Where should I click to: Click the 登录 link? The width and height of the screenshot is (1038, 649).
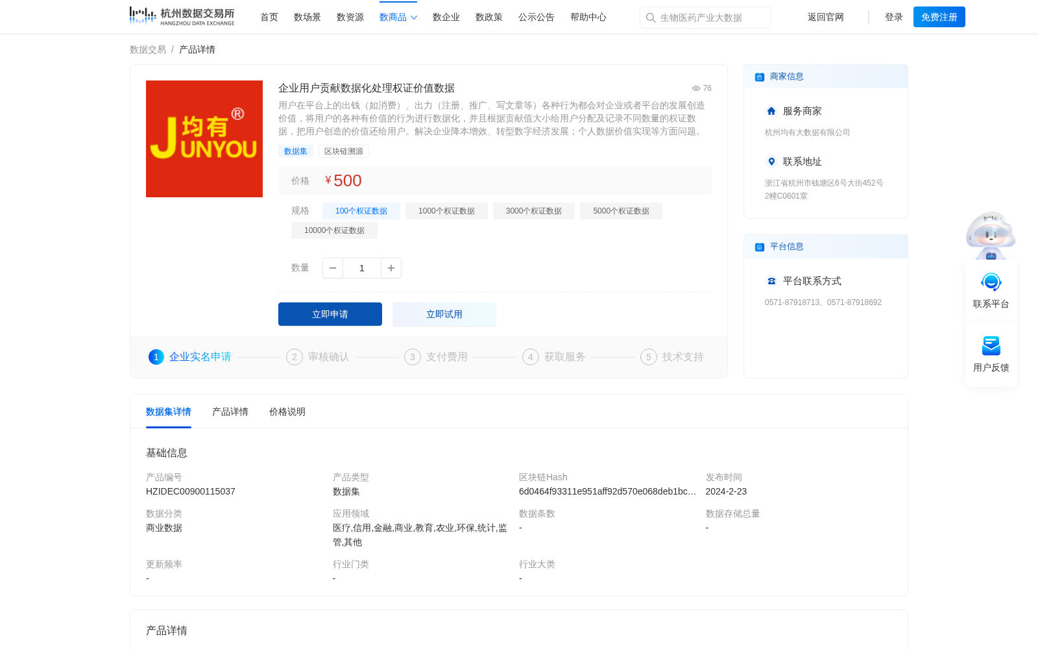coord(894,18)
